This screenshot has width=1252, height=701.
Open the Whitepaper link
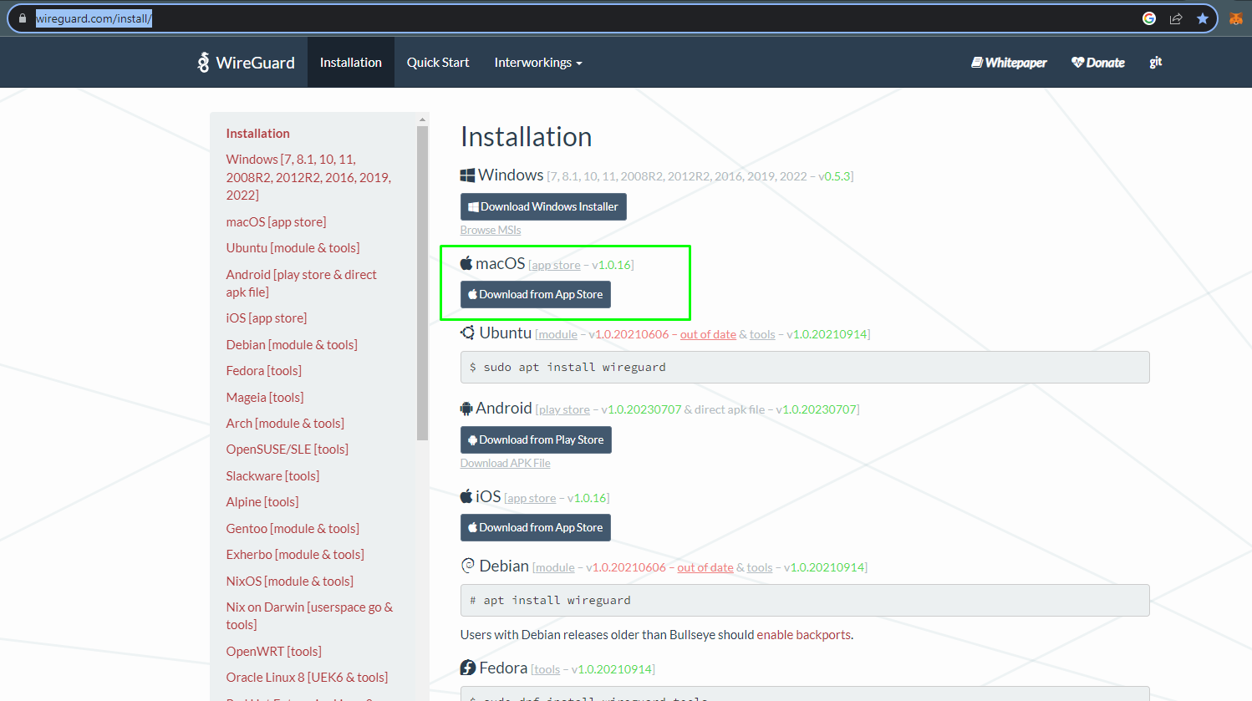(x=1009, y=63)
